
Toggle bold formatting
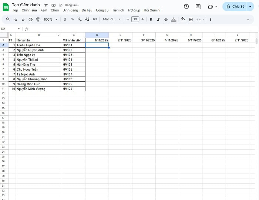(151, 20)
